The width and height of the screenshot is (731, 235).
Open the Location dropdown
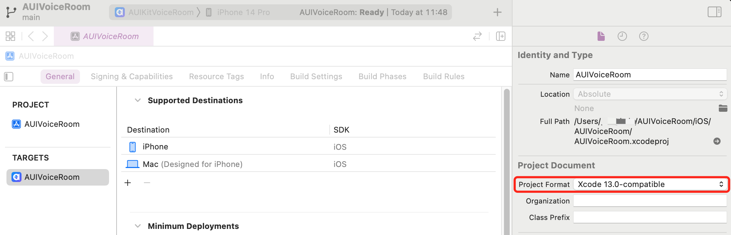[x=650, y=94]
